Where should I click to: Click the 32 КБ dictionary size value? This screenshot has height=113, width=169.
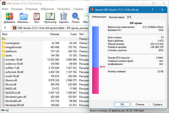[160, 71]
